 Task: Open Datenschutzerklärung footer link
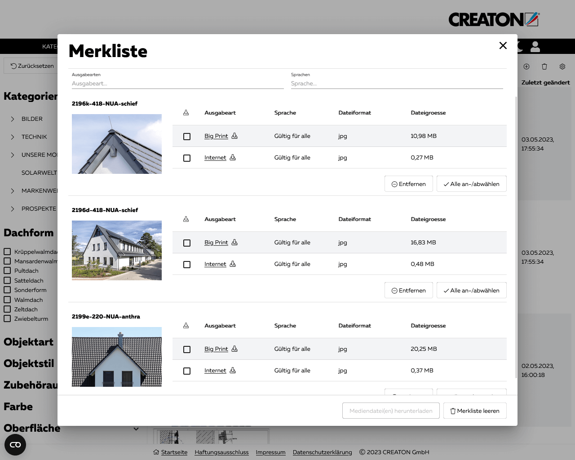322,452
